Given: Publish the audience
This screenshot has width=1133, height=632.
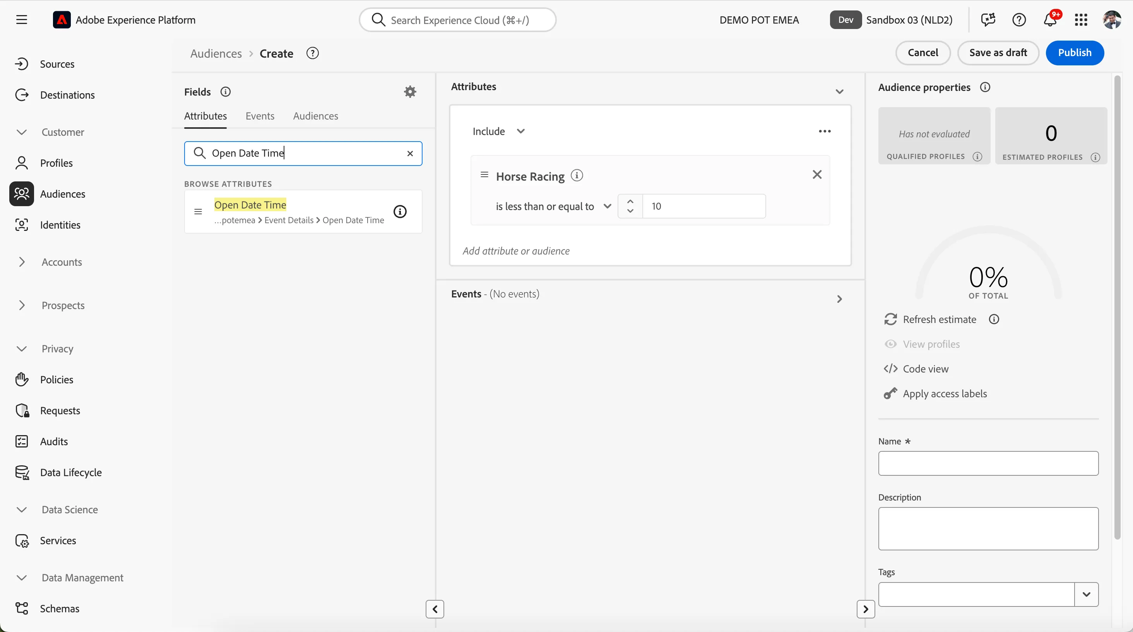Looking at the screenshot, I should [1075, 53].
